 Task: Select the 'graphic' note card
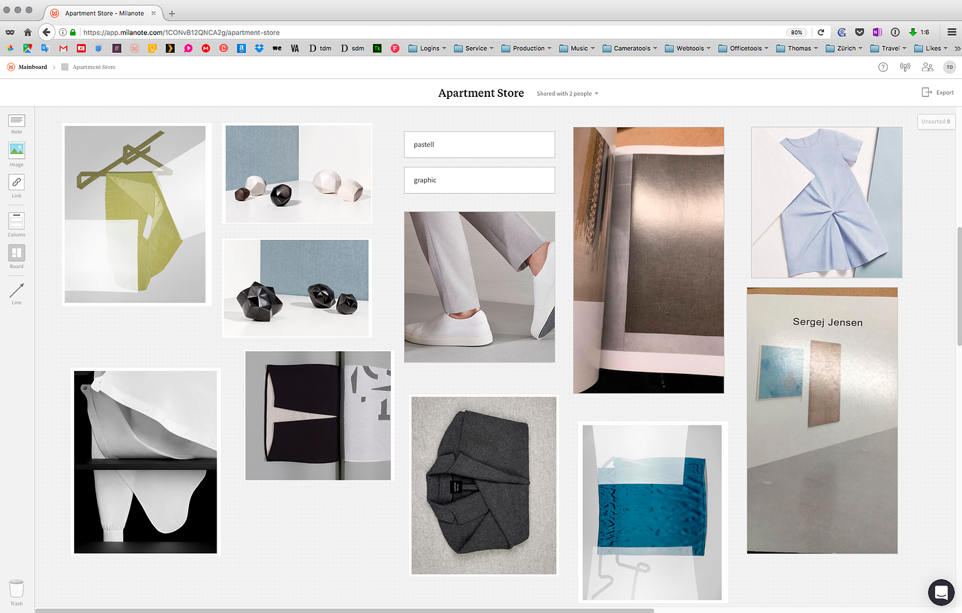pyautogui.click(x=480, y=180)
